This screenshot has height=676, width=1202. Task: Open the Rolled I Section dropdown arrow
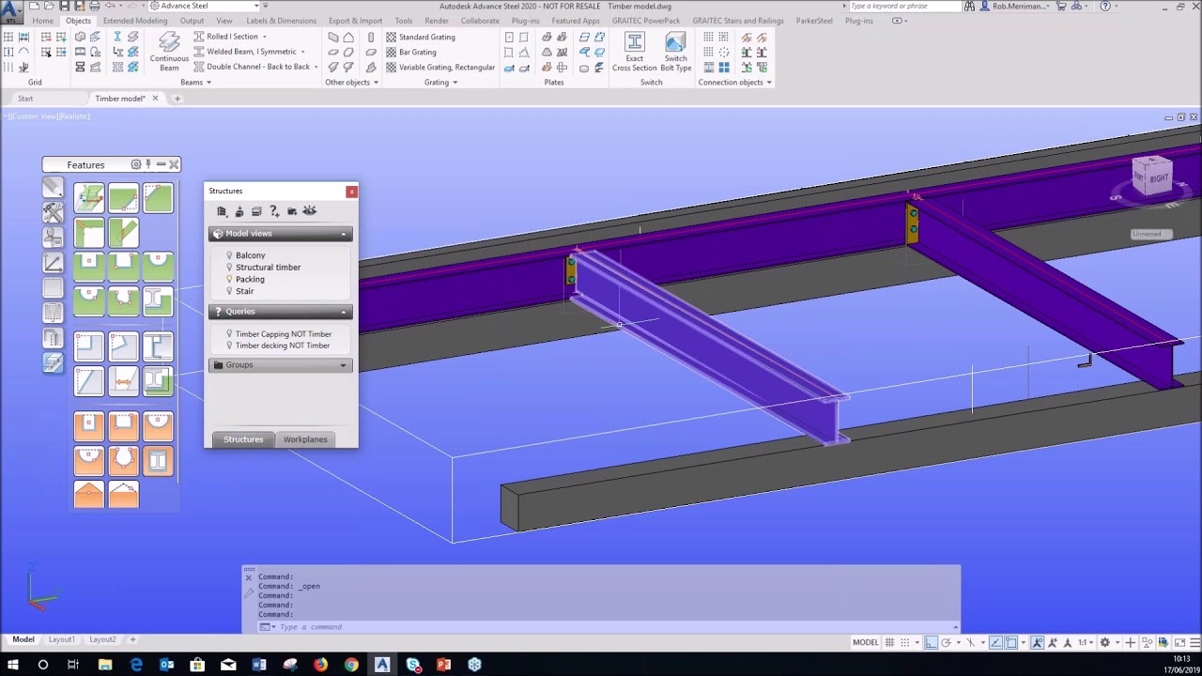pyautogui.click(x=264, y=37)
